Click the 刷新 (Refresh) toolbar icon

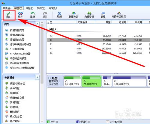click(59, 15)
